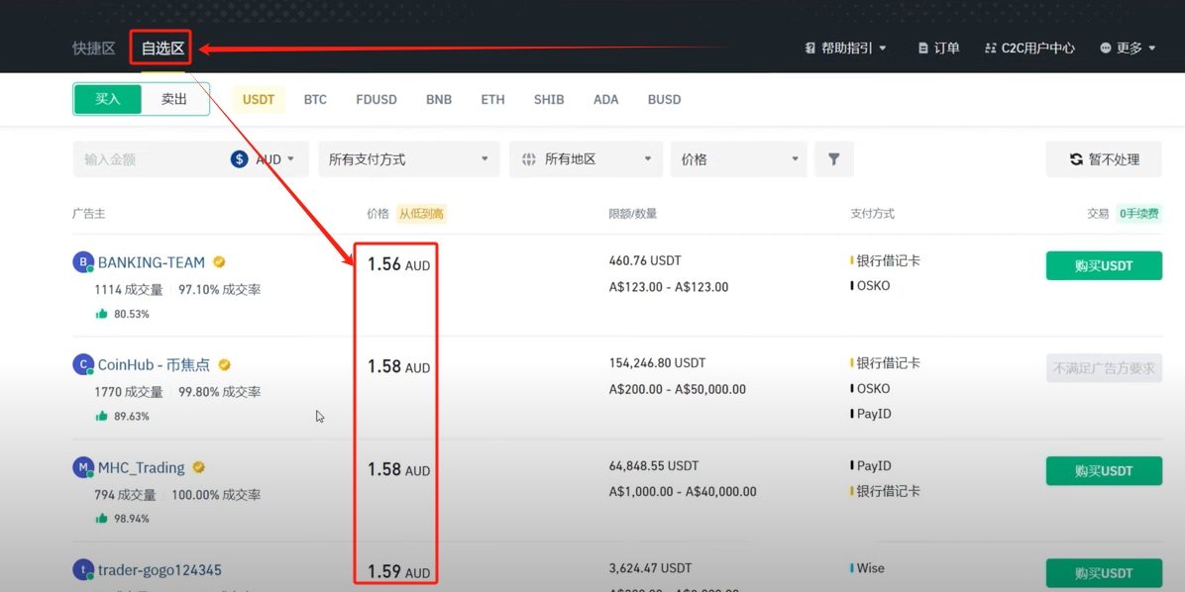The width and height of the screenshot is (1185, 592).
Task: Select the SHIB coin tab
Action: pyautogui.click(x=549, y=99)
